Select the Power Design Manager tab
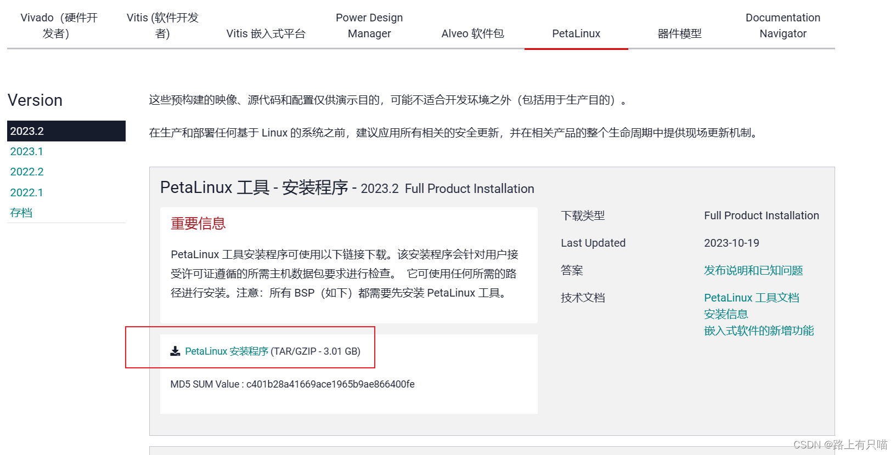 coord(369,26)
